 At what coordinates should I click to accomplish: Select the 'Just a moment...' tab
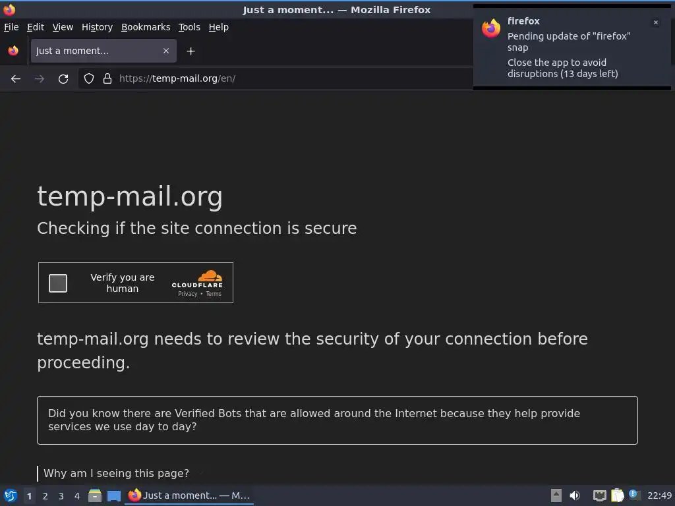click(x=103, y=51)
